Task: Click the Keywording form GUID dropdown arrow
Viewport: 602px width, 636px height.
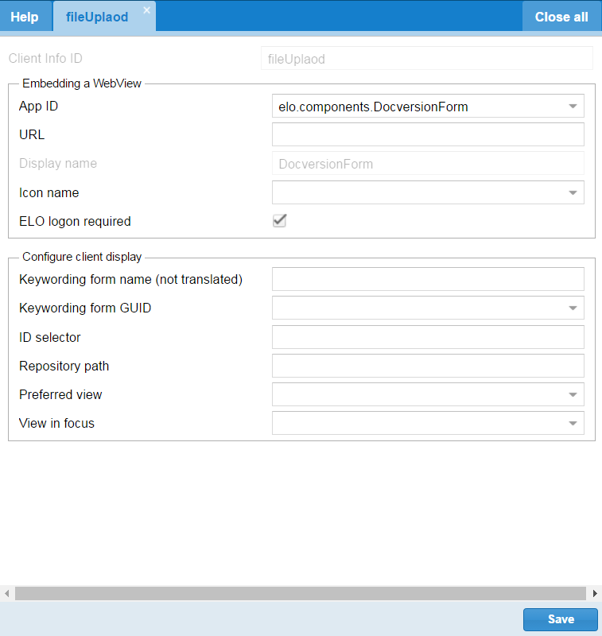Action: 572,308
